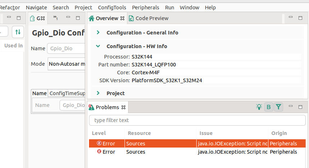Select the second Error row in Problems
Screen dimensions: 309x168
(x=179, y=152)
